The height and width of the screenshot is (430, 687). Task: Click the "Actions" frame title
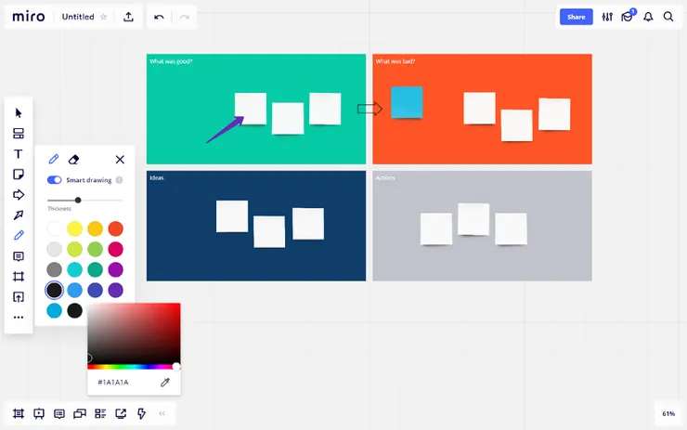click(385, 177)
